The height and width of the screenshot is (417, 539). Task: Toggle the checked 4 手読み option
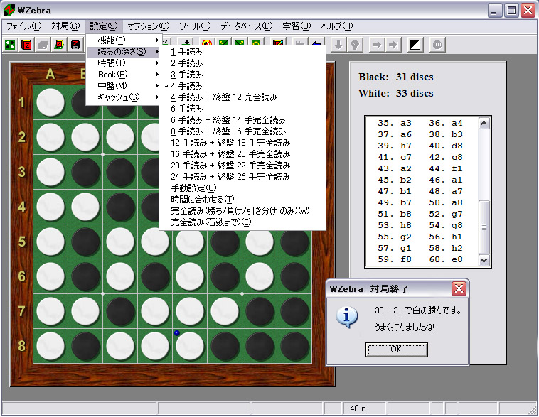coord(242,86)
